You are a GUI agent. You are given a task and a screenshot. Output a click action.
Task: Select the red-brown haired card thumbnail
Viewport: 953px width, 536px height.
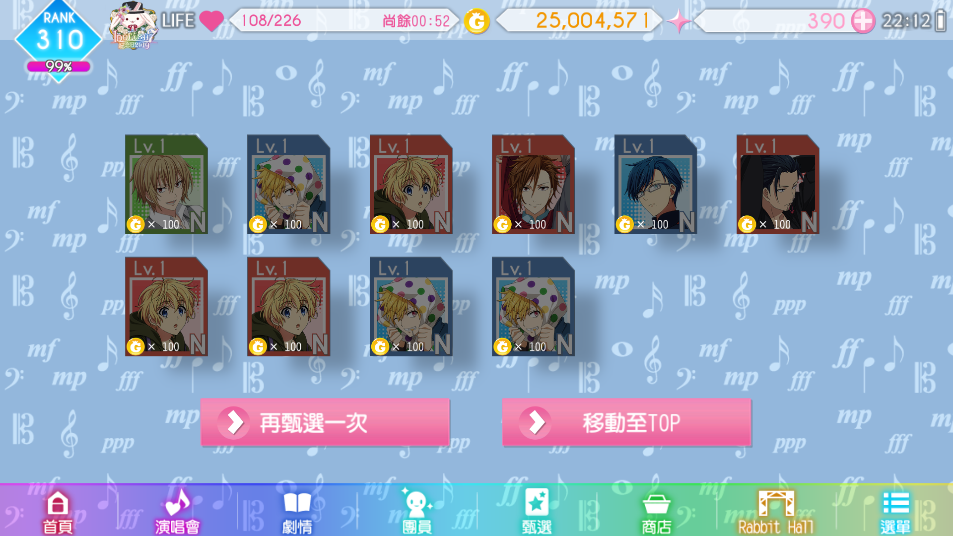click(533, 184)
